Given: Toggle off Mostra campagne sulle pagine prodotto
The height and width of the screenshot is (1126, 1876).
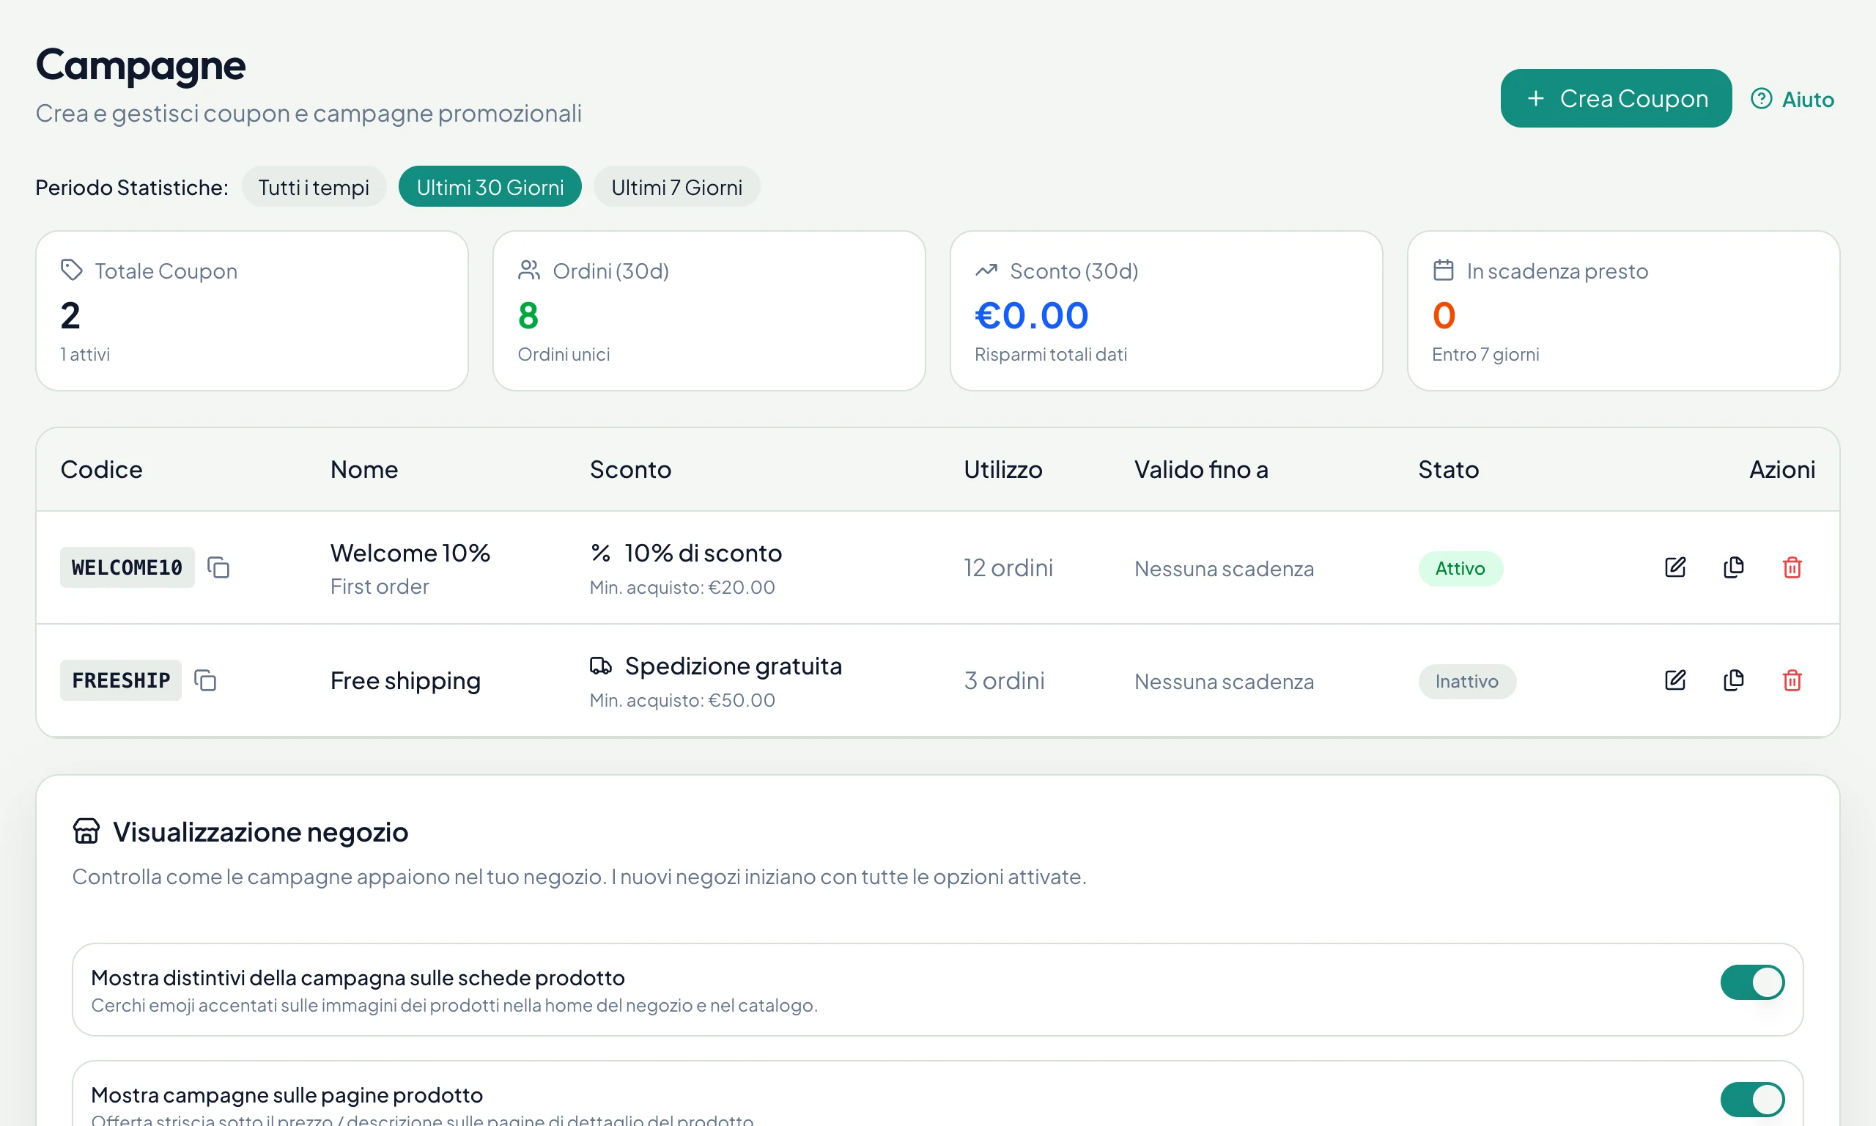Looking at the screenshot, I should [1751, 1100].
